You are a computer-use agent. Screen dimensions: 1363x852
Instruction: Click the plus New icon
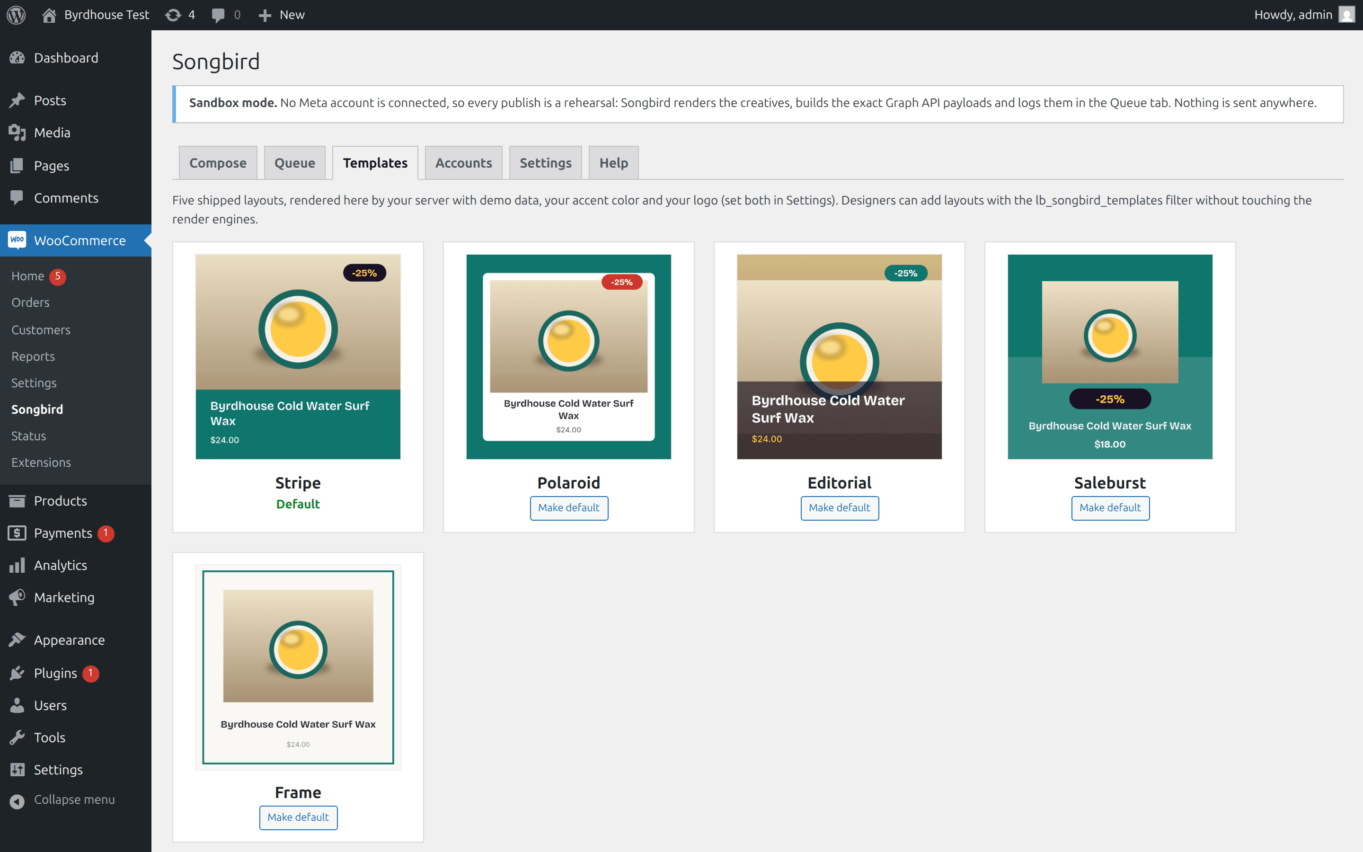pos(265,15)
